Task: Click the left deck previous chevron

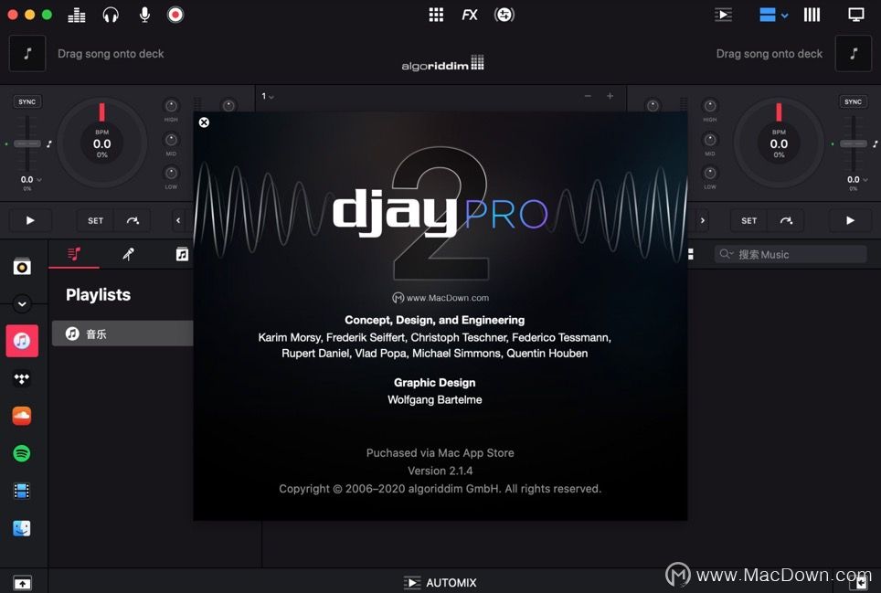Action: click(x=179, y=221)
